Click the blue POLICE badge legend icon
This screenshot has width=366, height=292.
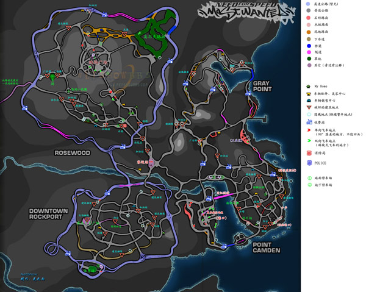pos(309,163)
